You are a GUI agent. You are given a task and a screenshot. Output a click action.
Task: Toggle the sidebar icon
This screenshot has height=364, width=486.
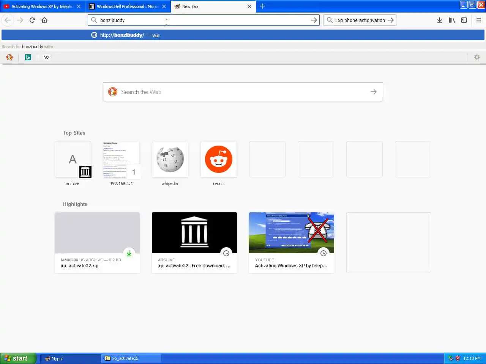click(x=464, y=20)
